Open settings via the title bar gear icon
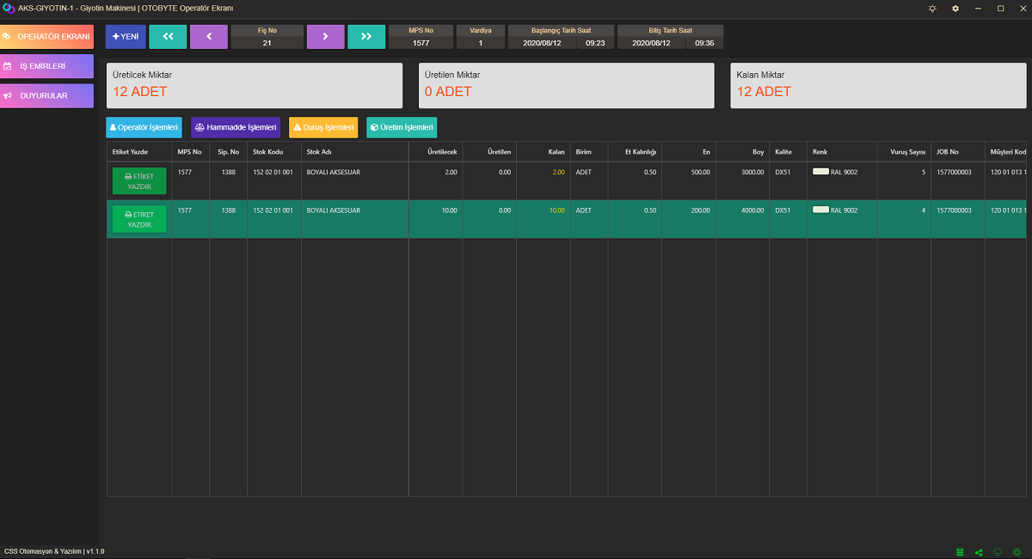Viewport: 1032px width, 559px height. point(955,9)
